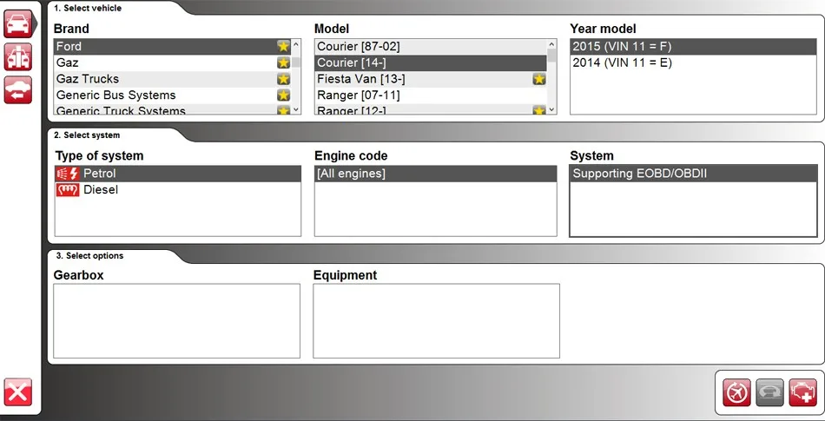Choose year model 2014 (VIN 11 = E)
This screenshot has width=825, height=421.
pos(693,62)
